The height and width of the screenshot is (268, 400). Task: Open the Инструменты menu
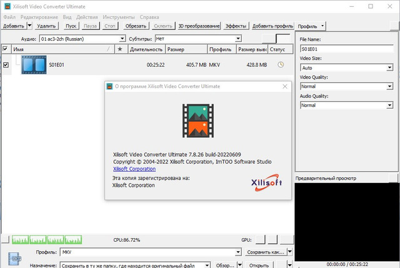click(x=119, y=17)
